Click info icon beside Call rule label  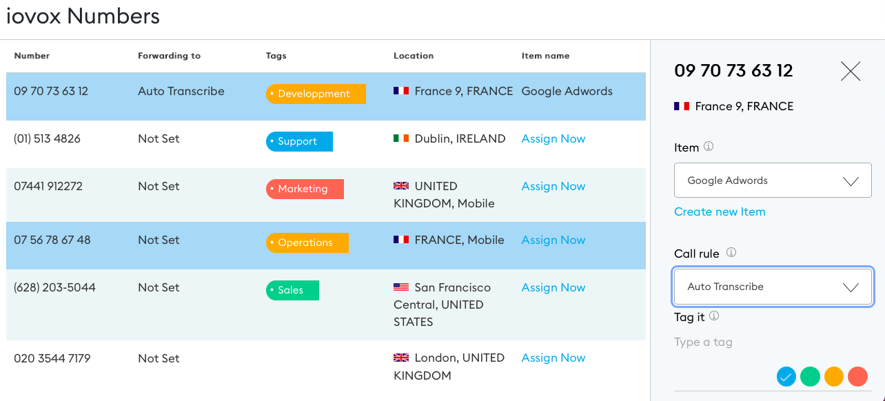[x=731, y=253]
